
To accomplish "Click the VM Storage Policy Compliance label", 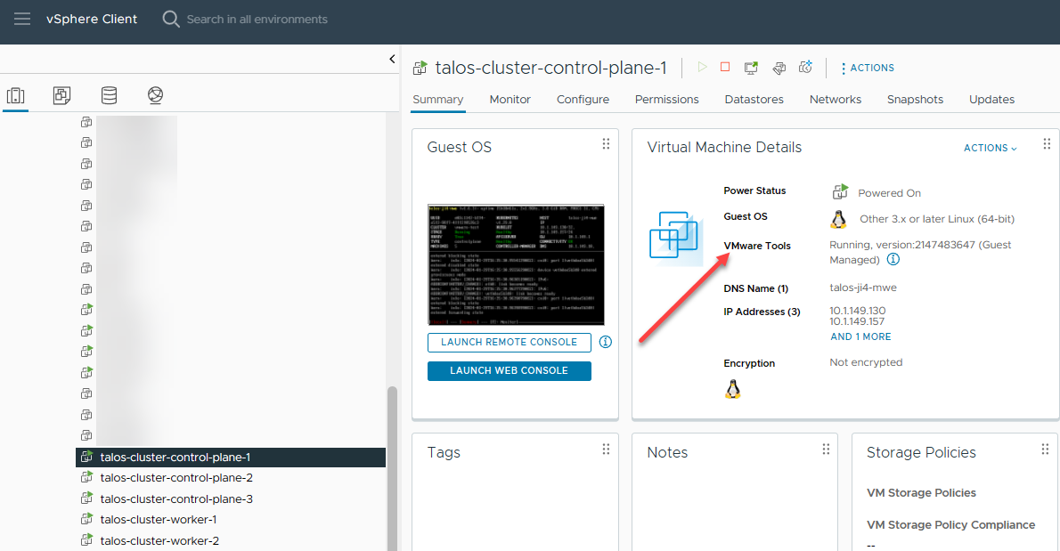I will click(x=950, y=524).
